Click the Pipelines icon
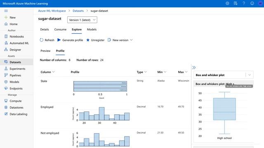Screen dimensions: 264x148 6,75
